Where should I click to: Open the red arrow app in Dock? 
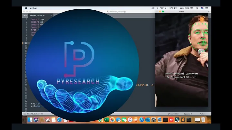click(x=171, y=120)
